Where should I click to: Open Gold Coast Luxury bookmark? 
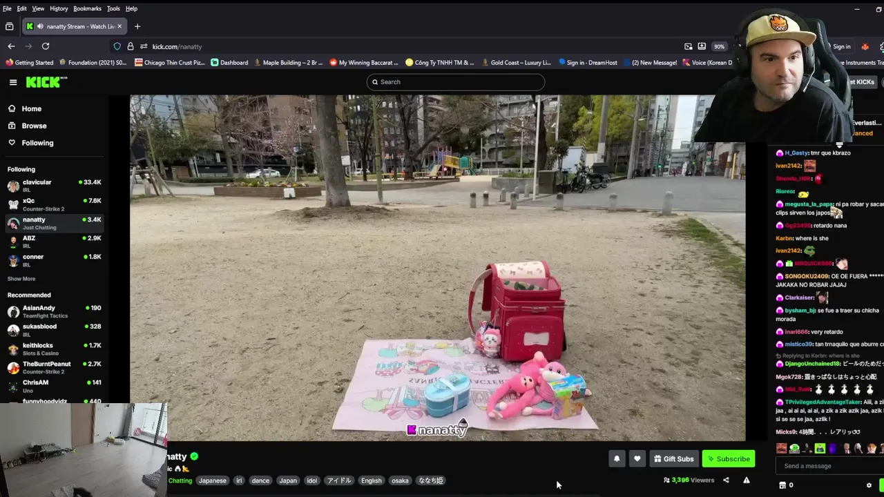516,62
